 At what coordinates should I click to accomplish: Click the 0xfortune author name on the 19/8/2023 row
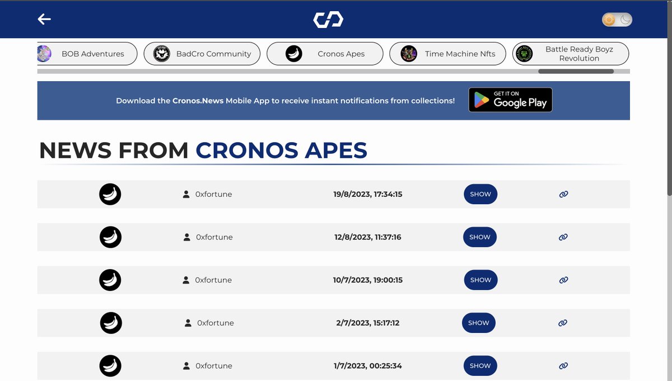(x=213, y=194)
